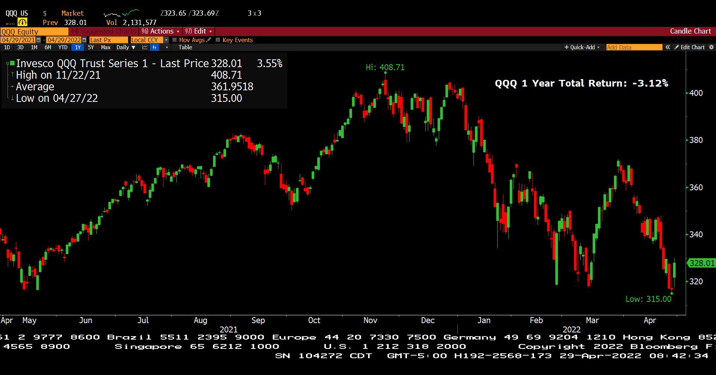Click the 320 price axis label

[x=696, y=281]
